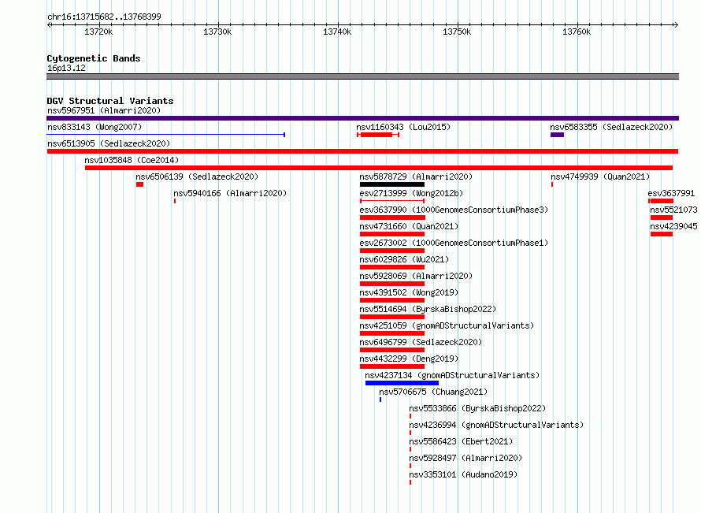Image resolution: width=701 pixels, height=513 pixels.
Task: Open nsv5533866 (ByrskaBishop2022) label
Action: 477,408
